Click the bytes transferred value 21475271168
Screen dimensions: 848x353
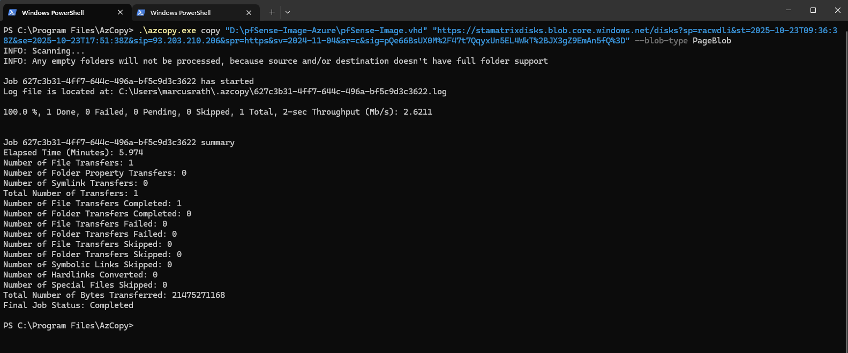(198, 295)
